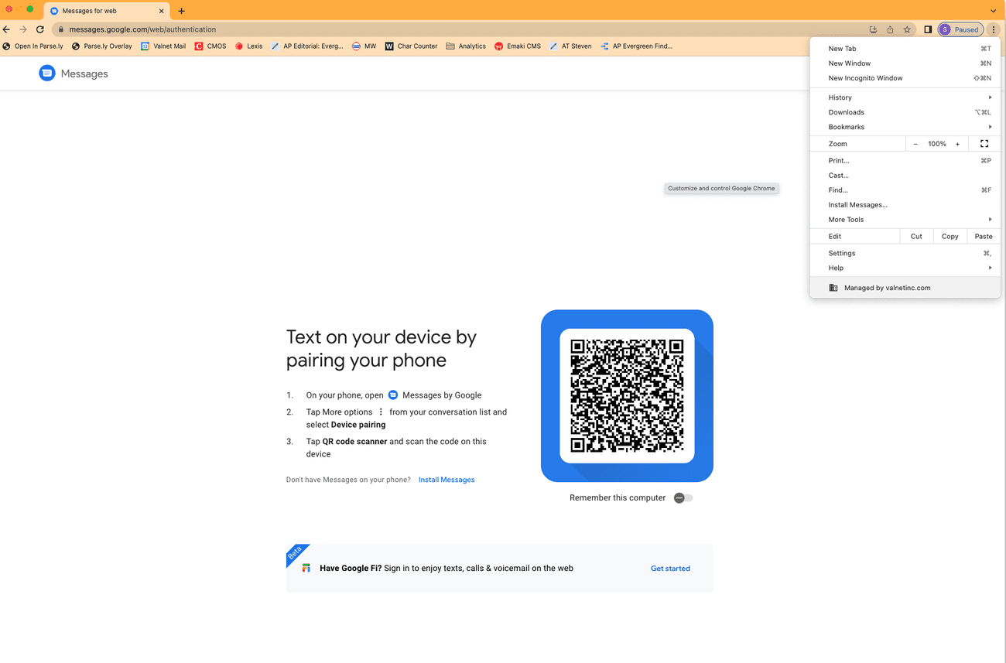Click the Install Messages link
This screenshot has height=663, width=1006.
pos(447,479)
